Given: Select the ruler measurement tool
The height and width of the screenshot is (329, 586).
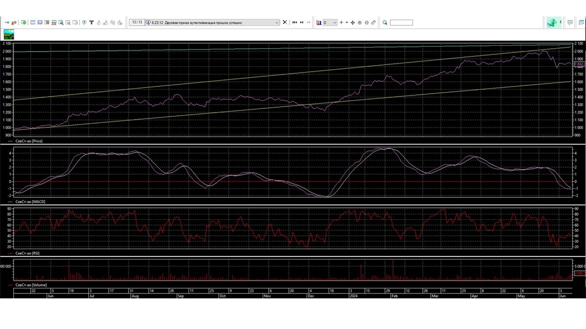Looking at the screenshot, I should pyautogui.click(x=374, y=22).
